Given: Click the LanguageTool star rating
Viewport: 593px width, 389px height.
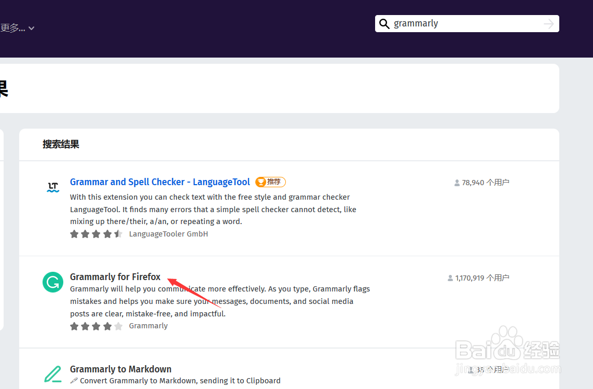Looking at the screenshot, I should click(96, 234).
